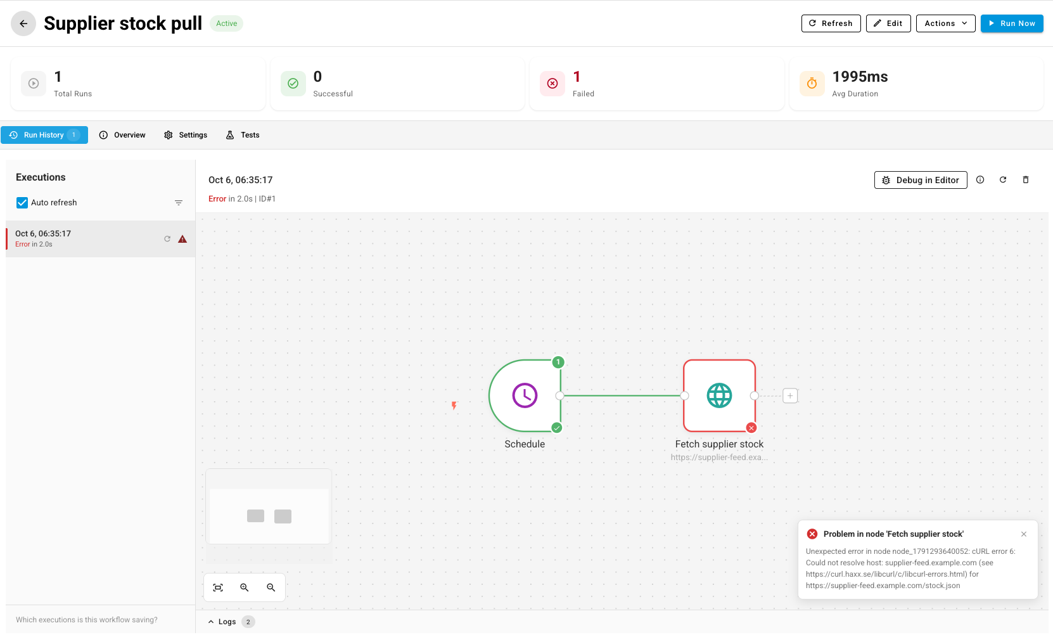Switch to the Run History tab

point(44,135)
